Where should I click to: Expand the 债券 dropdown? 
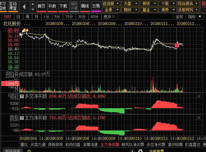point(168,10)
